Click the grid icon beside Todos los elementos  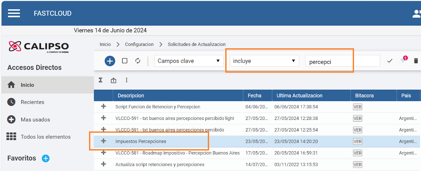11,136
